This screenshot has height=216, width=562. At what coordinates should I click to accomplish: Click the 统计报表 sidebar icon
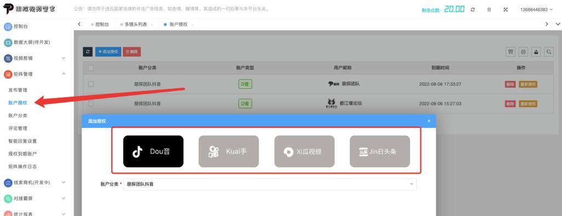coord(8,213)
